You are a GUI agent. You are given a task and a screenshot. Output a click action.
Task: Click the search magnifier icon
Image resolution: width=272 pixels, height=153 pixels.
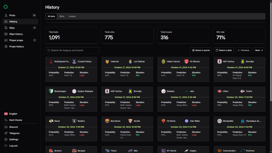point(49,50)
